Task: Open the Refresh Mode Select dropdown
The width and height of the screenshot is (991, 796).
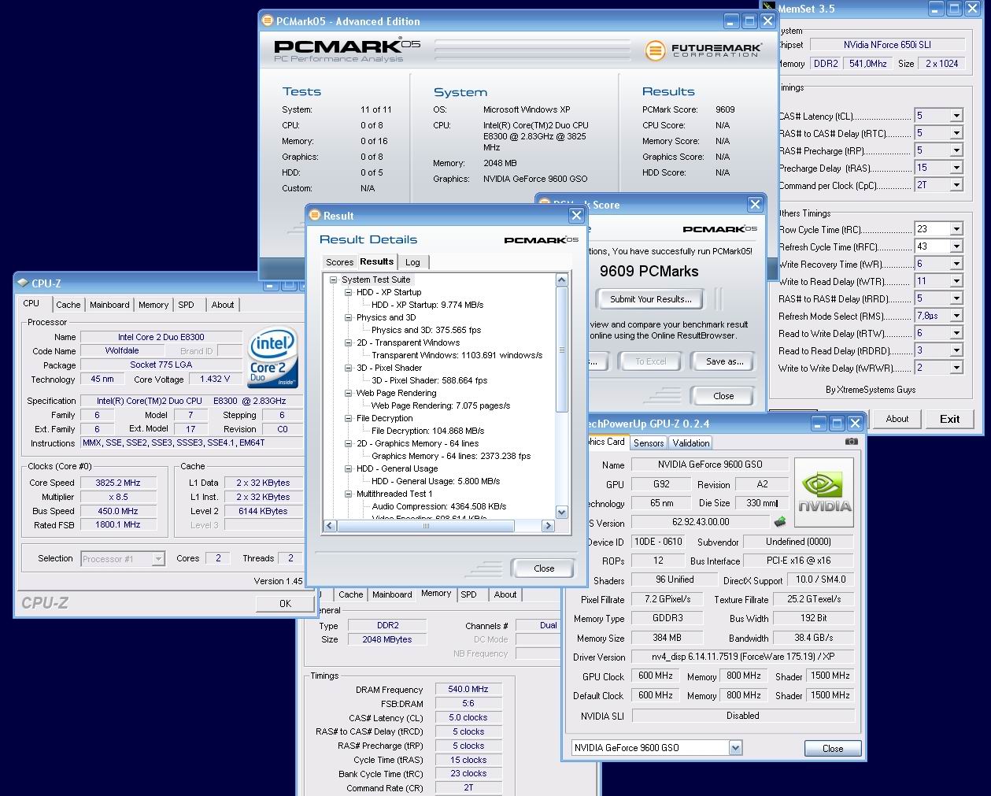Action: coord(956,316)
